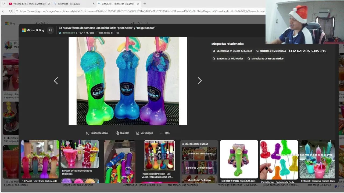Image resolution: width=344 pixels, height=193 pixels.
Task: Focus the browser address bar URL
Action: click(x=142, y=11)
